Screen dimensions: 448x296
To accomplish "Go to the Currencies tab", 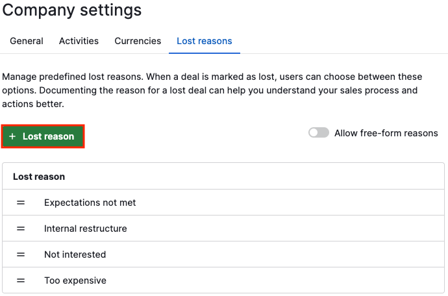I will coord(138,41).
